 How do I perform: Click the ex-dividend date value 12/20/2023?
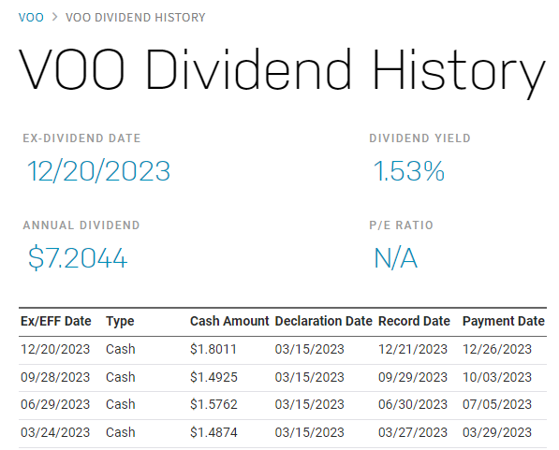coord(98,171)
